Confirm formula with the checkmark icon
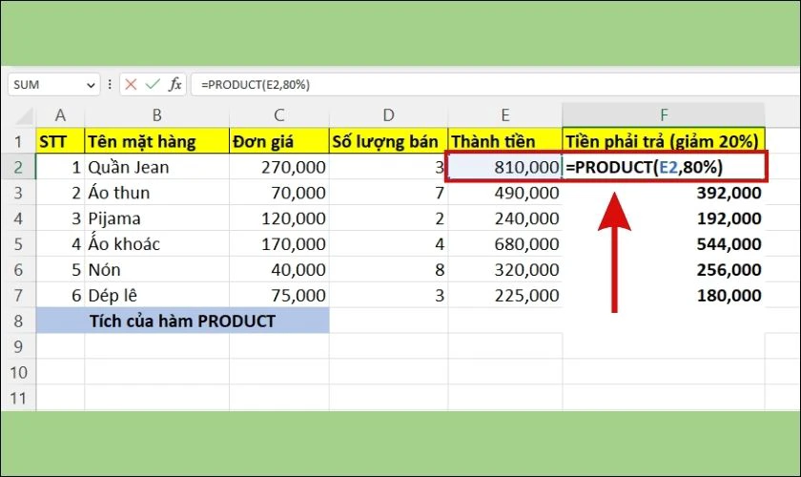 click(153, 84)
